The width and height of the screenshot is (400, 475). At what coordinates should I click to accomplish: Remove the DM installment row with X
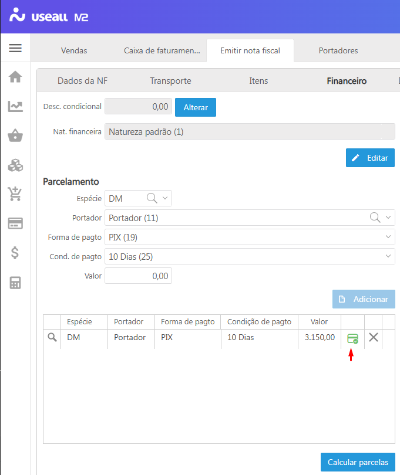click(373, 337)
